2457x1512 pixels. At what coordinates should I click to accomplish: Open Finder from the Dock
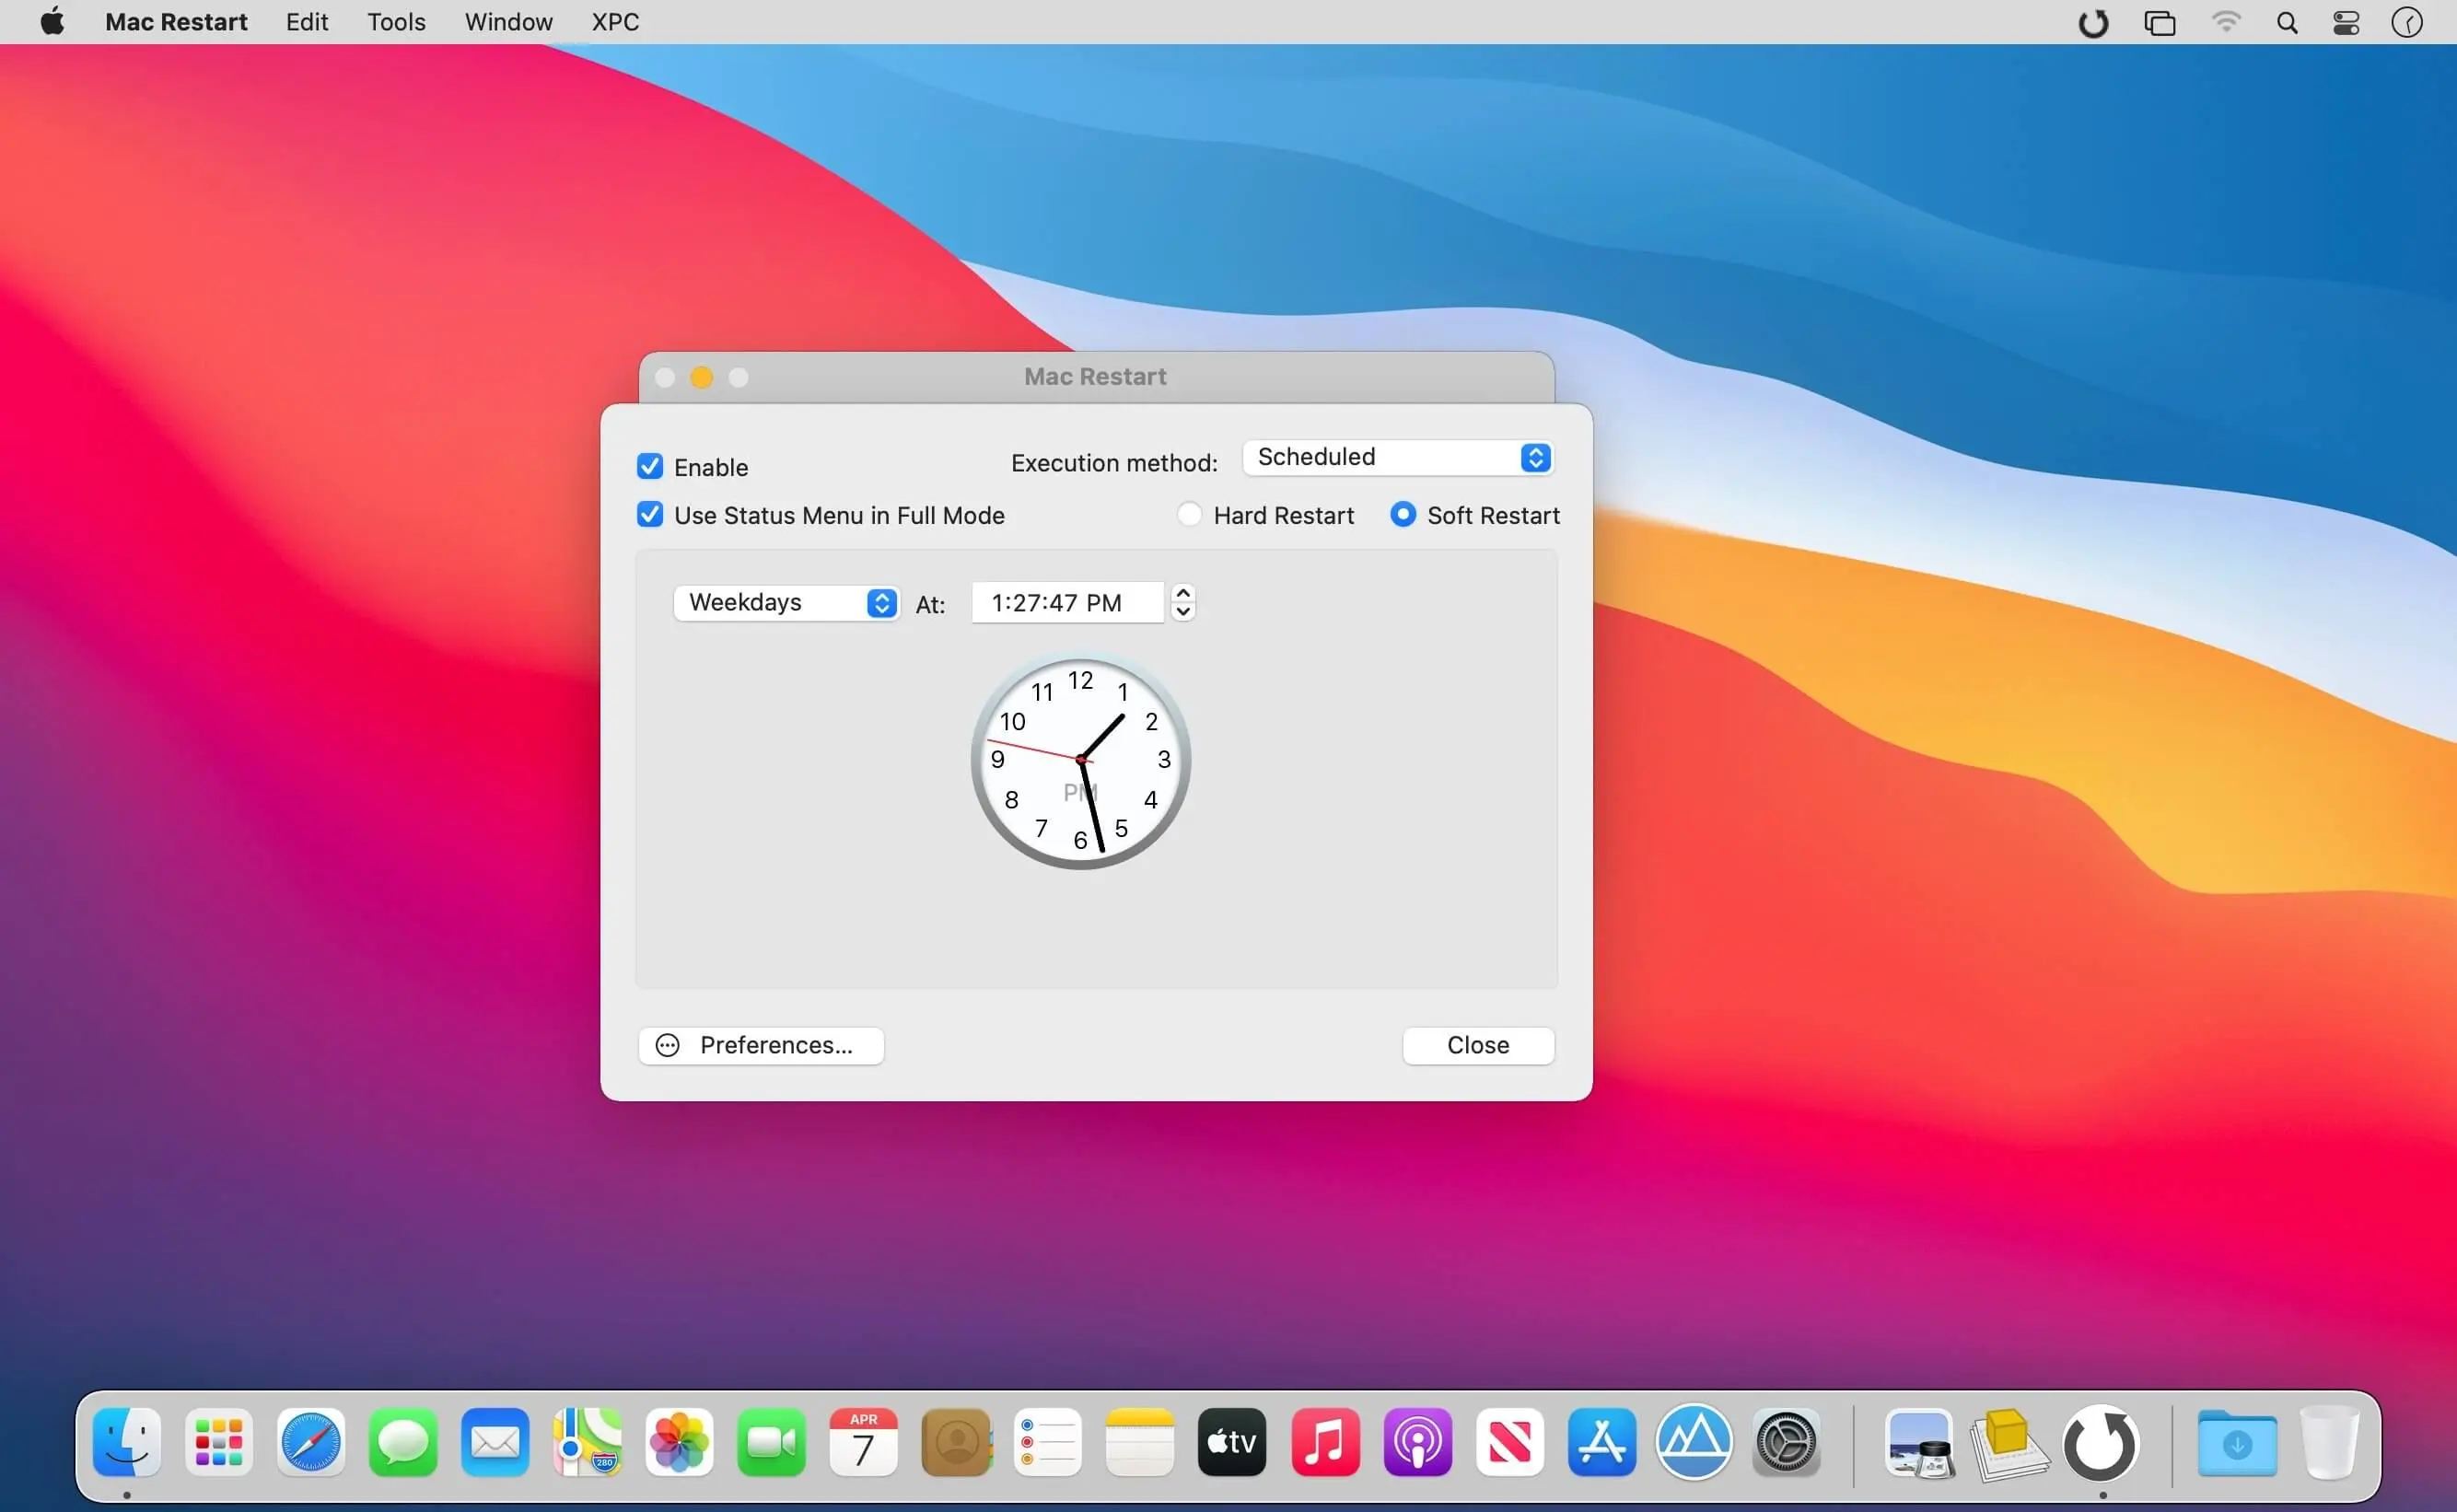coord(124,1442)
